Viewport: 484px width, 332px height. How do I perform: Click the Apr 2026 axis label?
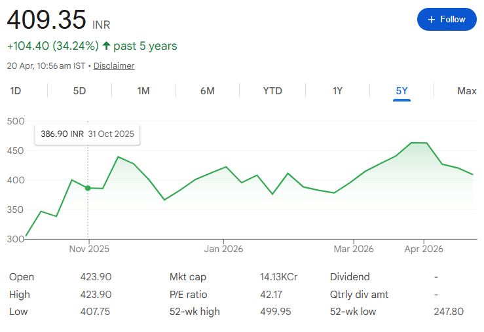424,249
